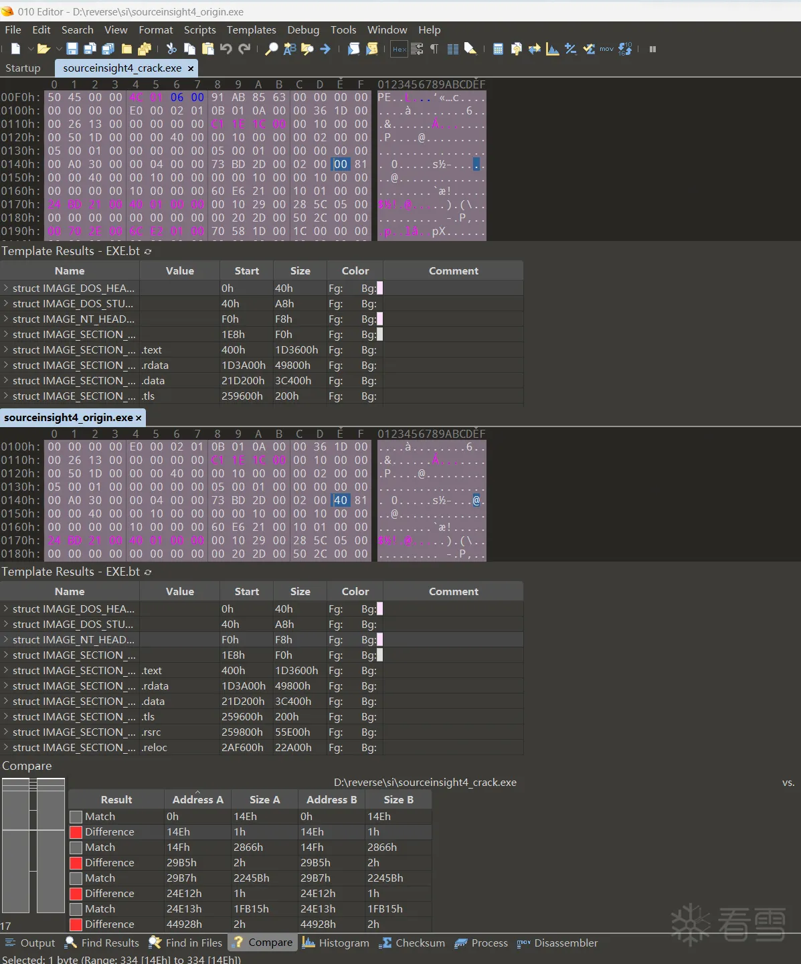Switch to the Startup tab
Screen dimensions: 801x964
[23, 68]
